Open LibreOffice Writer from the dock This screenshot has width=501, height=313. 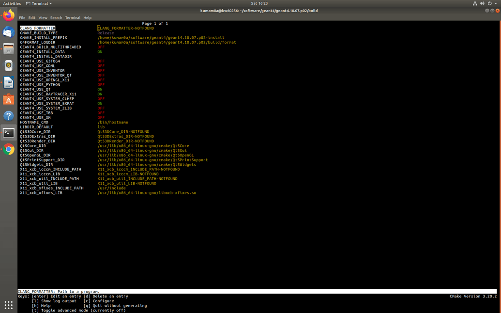tap(8, 82)
